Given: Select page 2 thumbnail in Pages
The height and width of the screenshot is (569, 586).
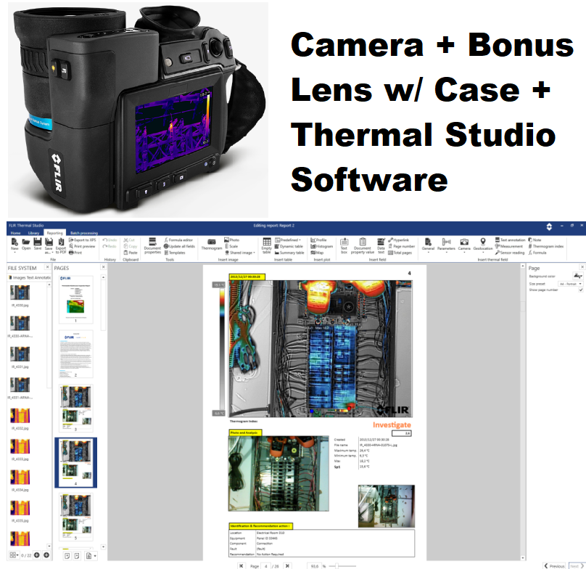Looking at the screenshot, I should (76, 354).
